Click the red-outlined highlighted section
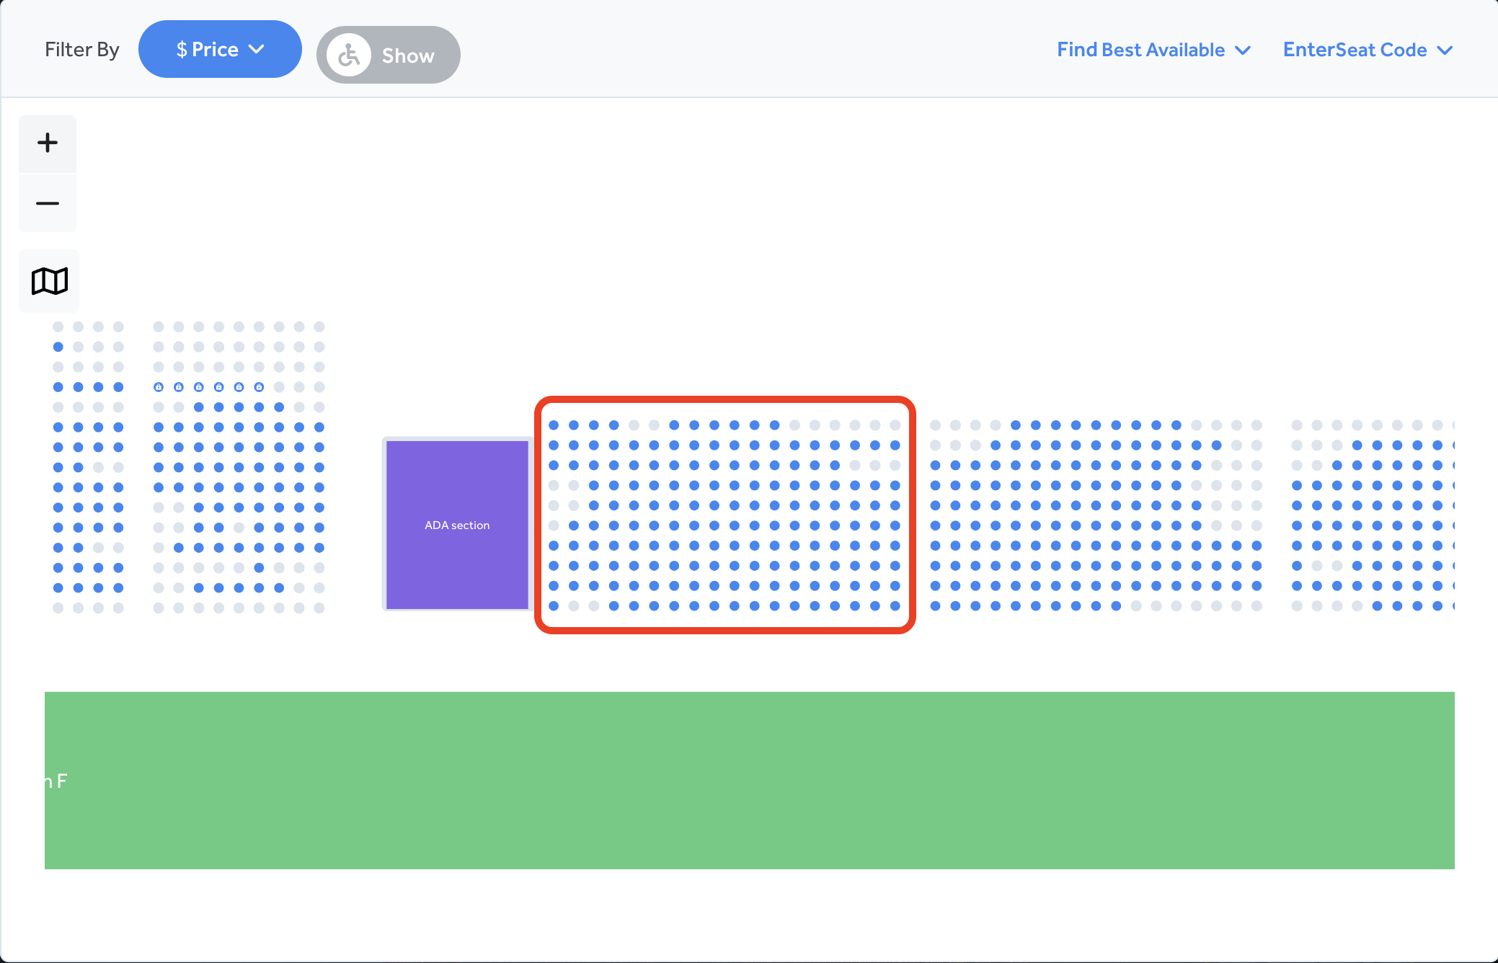The image size is (1498, 963). tap(725, 513)
